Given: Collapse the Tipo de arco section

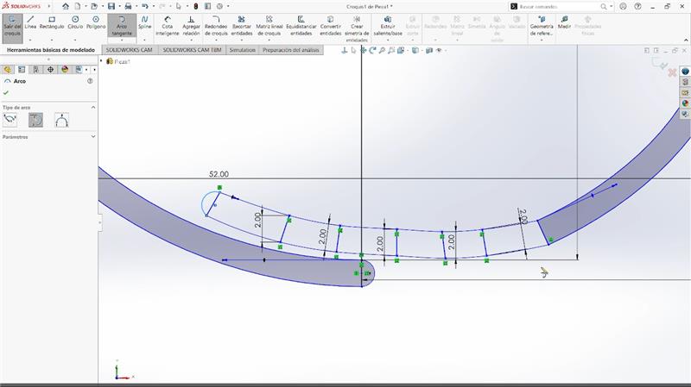Looking at the screenshot, I should 93,107.
